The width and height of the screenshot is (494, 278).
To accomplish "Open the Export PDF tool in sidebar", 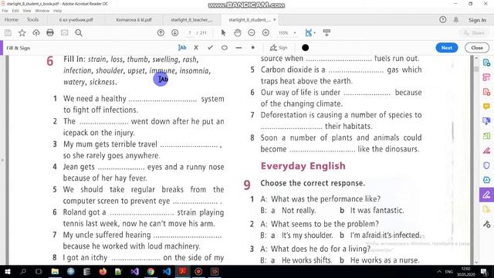I will tap(486, 63).
